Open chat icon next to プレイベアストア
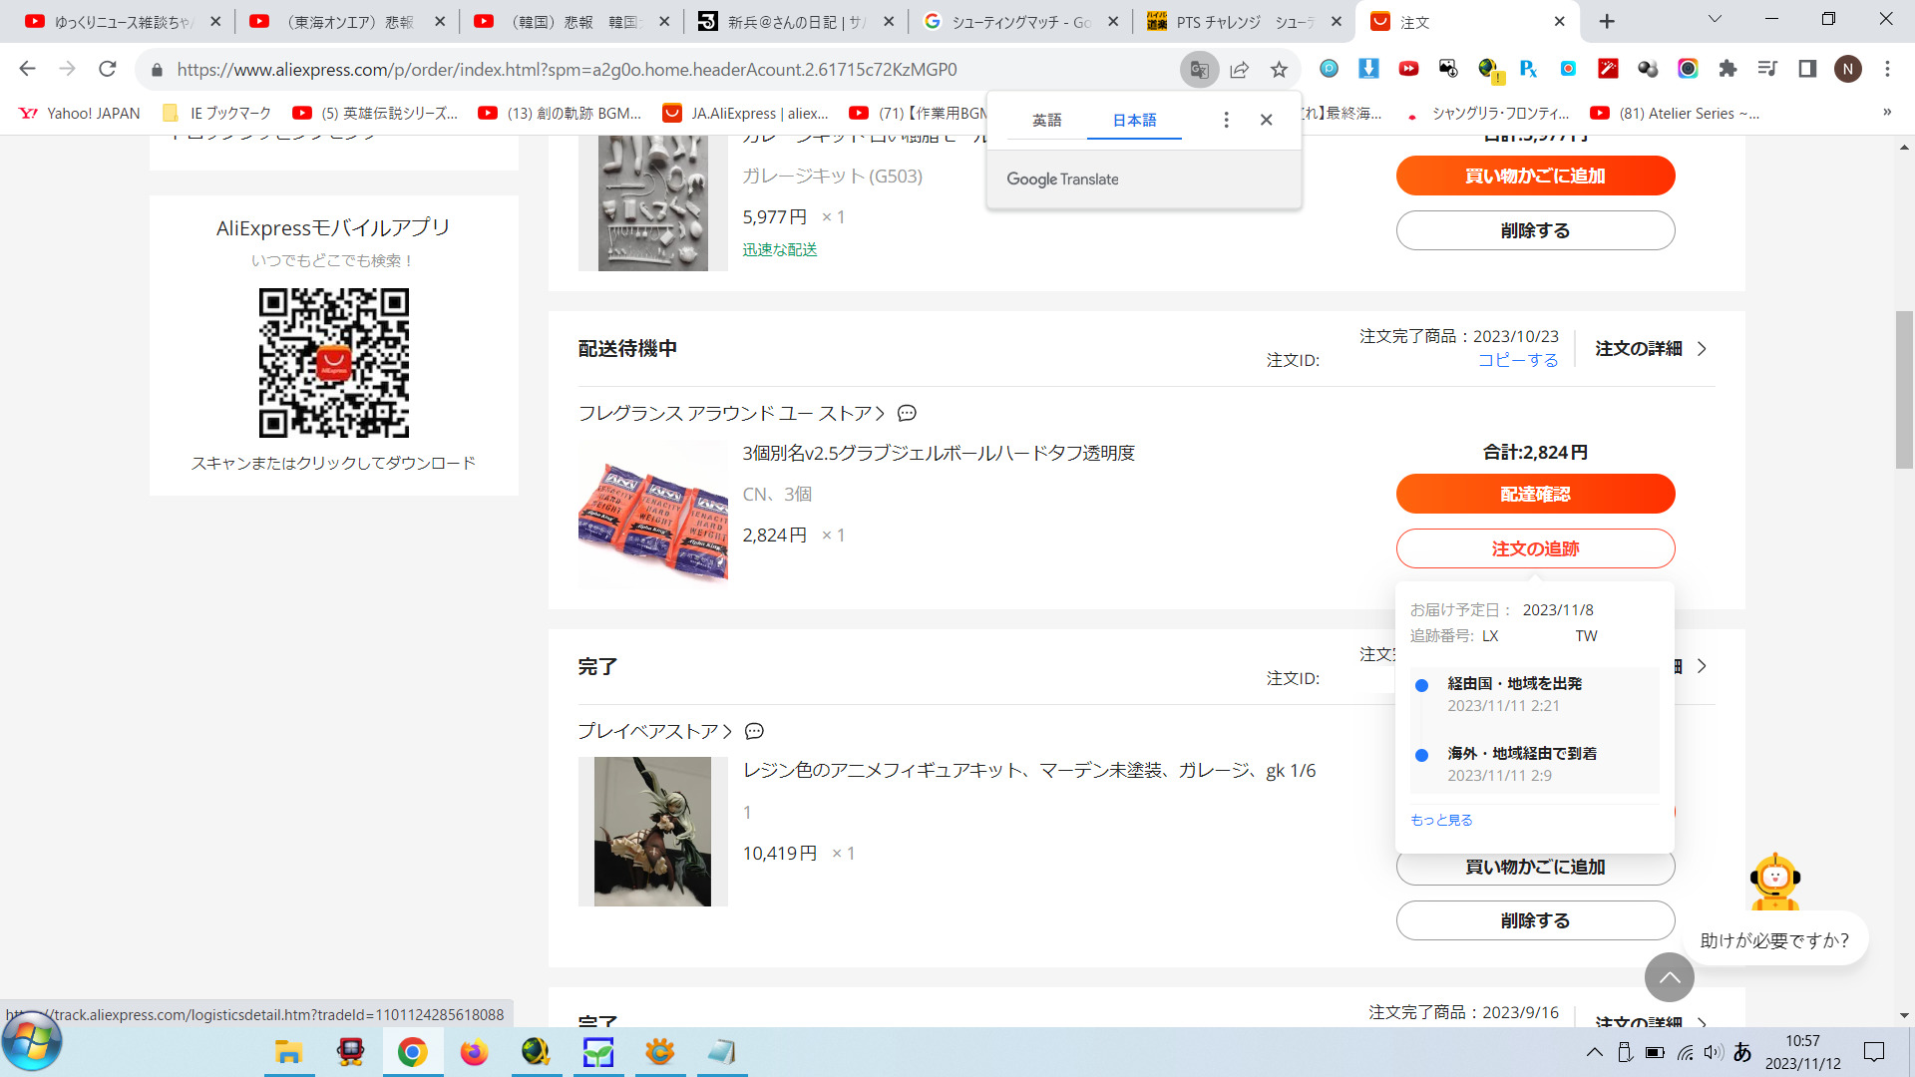 754,731
